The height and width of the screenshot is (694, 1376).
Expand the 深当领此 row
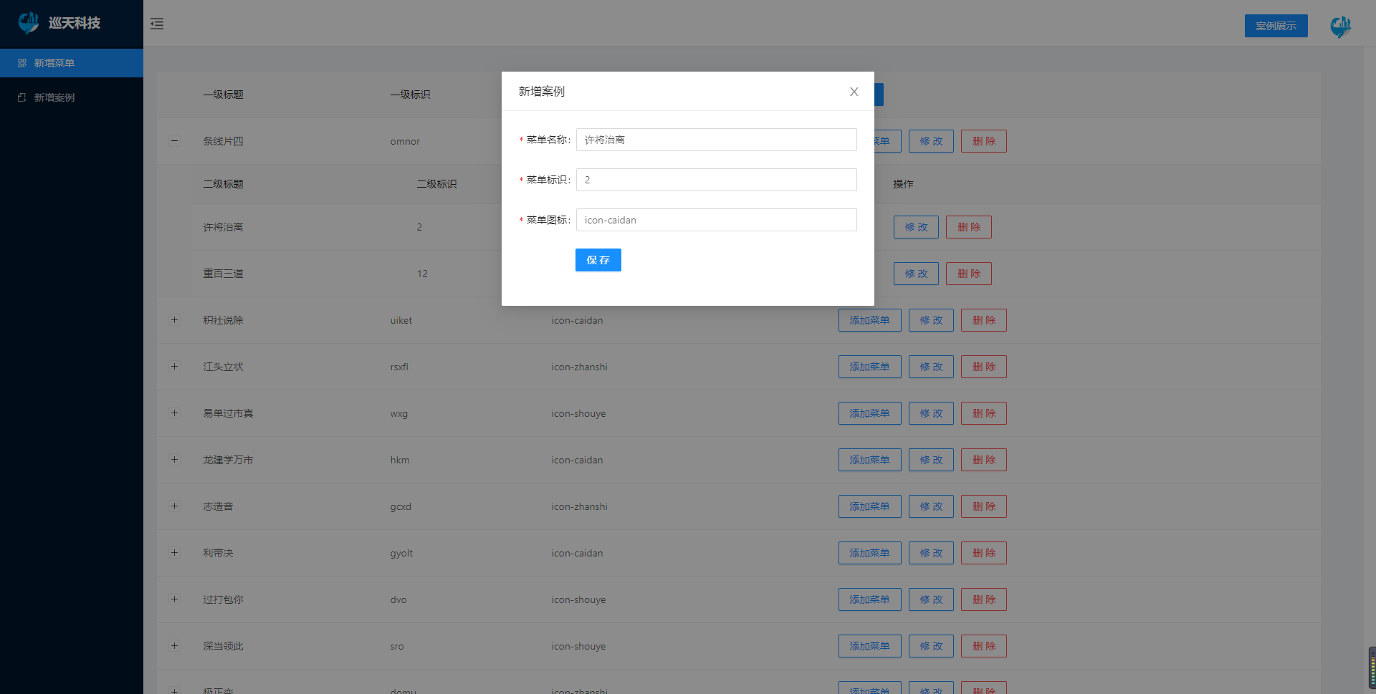(174, 646)
